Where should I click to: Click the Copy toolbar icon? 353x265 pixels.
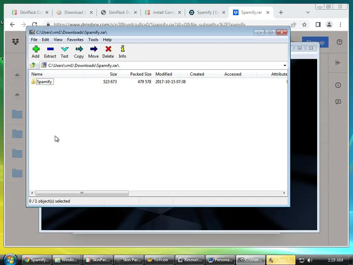79,52
